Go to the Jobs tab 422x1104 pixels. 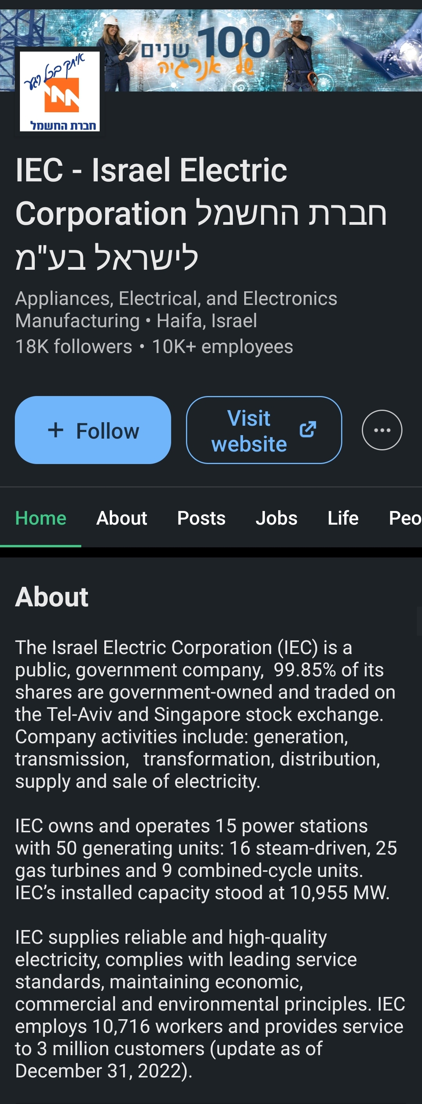pyautogui.click(x=276, y=518)
